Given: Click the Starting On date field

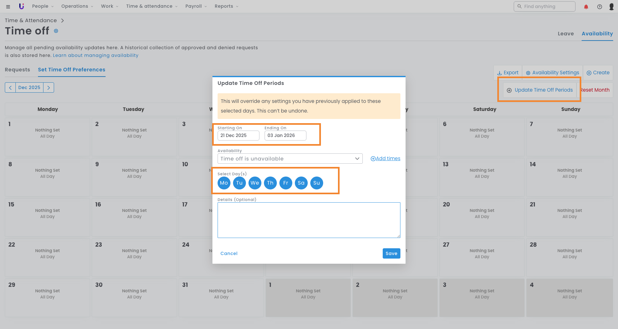Looking at the screenshot, I should pos(238,135).
